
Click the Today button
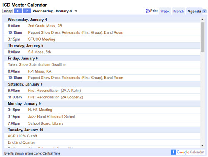(7, 11)
